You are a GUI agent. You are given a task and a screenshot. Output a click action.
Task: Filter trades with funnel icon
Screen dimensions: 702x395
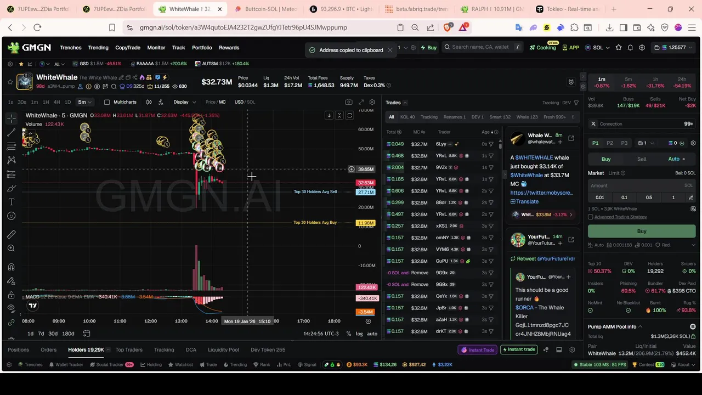click(576, 103)
